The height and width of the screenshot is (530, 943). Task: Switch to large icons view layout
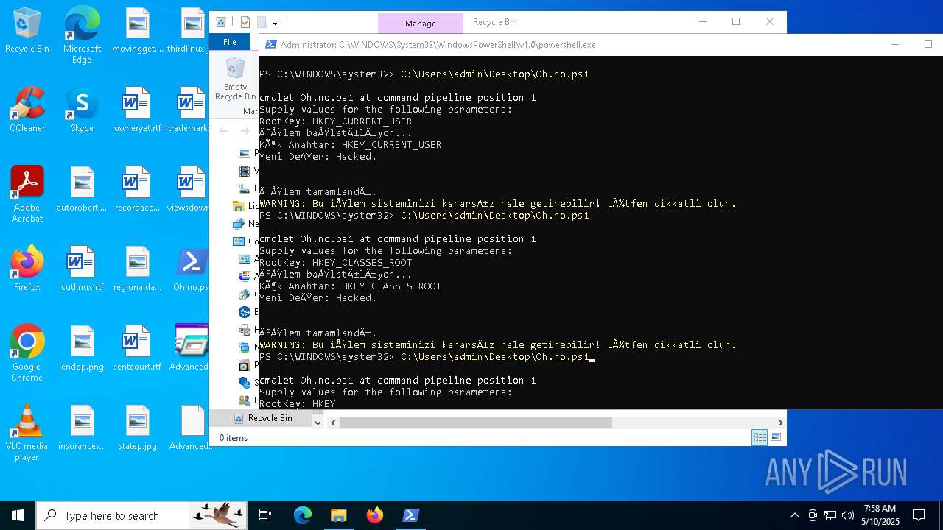(776, 437)
